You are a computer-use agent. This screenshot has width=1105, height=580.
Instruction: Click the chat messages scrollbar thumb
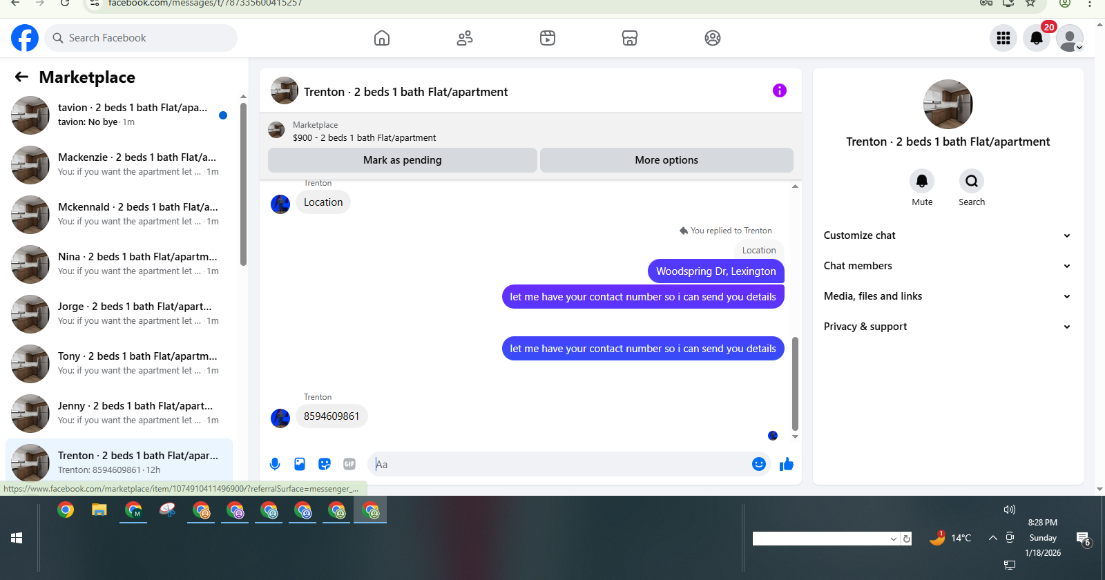click(795, 383)
